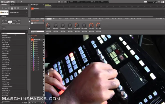
Task: Select the Instruments (keyboard) browser filter icon
Action: pos(12,8)
